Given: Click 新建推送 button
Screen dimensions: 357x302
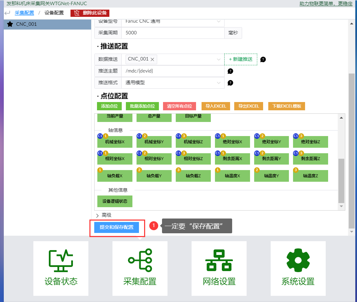Looking at the screenshot, I should [x=241, y=59].
